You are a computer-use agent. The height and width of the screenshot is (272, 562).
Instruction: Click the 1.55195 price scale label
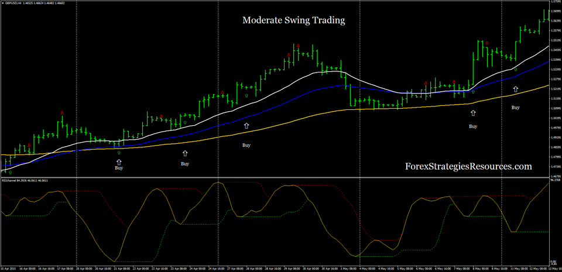coord(555,40)
